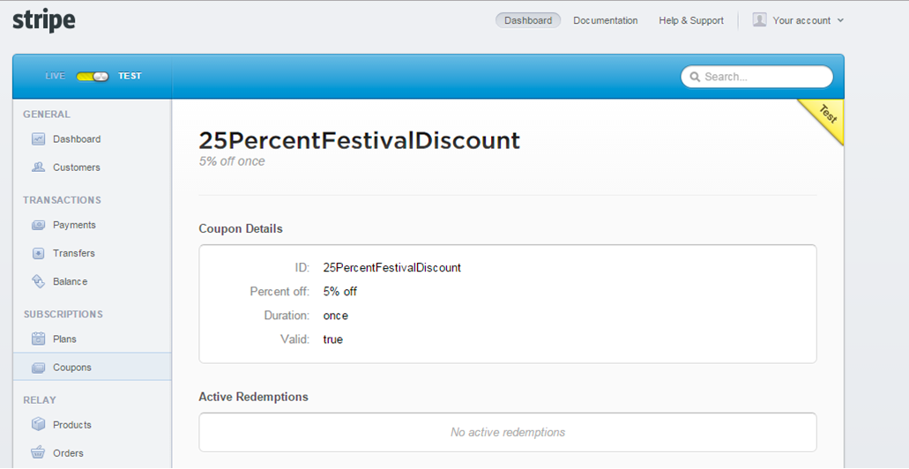Click the Orders basket icon
The height and width of the screenshot is (469, 909).
(x=38, y=453)
